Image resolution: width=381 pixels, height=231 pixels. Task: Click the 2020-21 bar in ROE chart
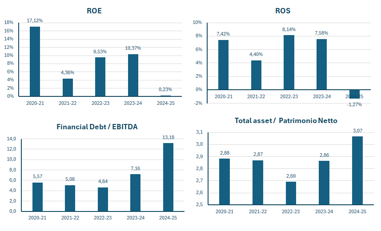pos(35,61)
